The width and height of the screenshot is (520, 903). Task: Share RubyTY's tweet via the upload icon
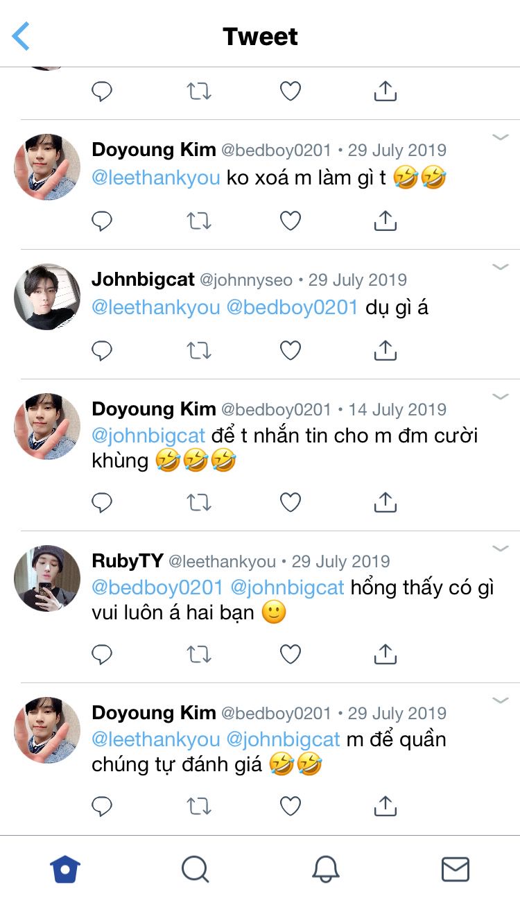(x=385, y=654)
